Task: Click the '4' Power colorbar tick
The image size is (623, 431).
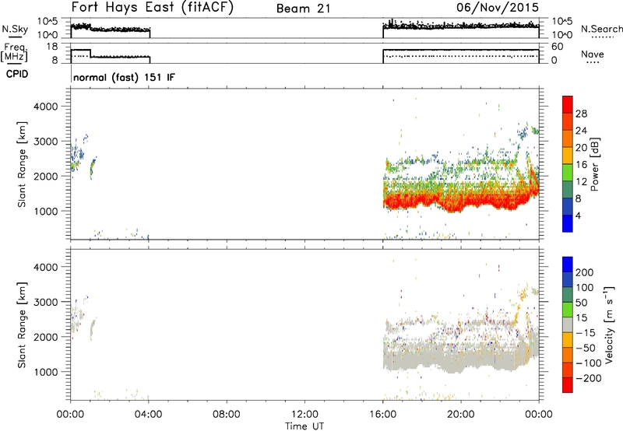Action: point(578,215)
